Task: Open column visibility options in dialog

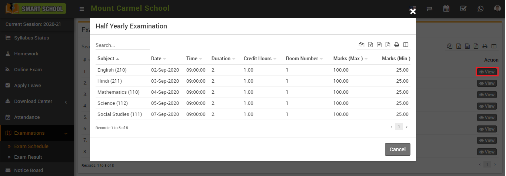Action: click(406, 45)
